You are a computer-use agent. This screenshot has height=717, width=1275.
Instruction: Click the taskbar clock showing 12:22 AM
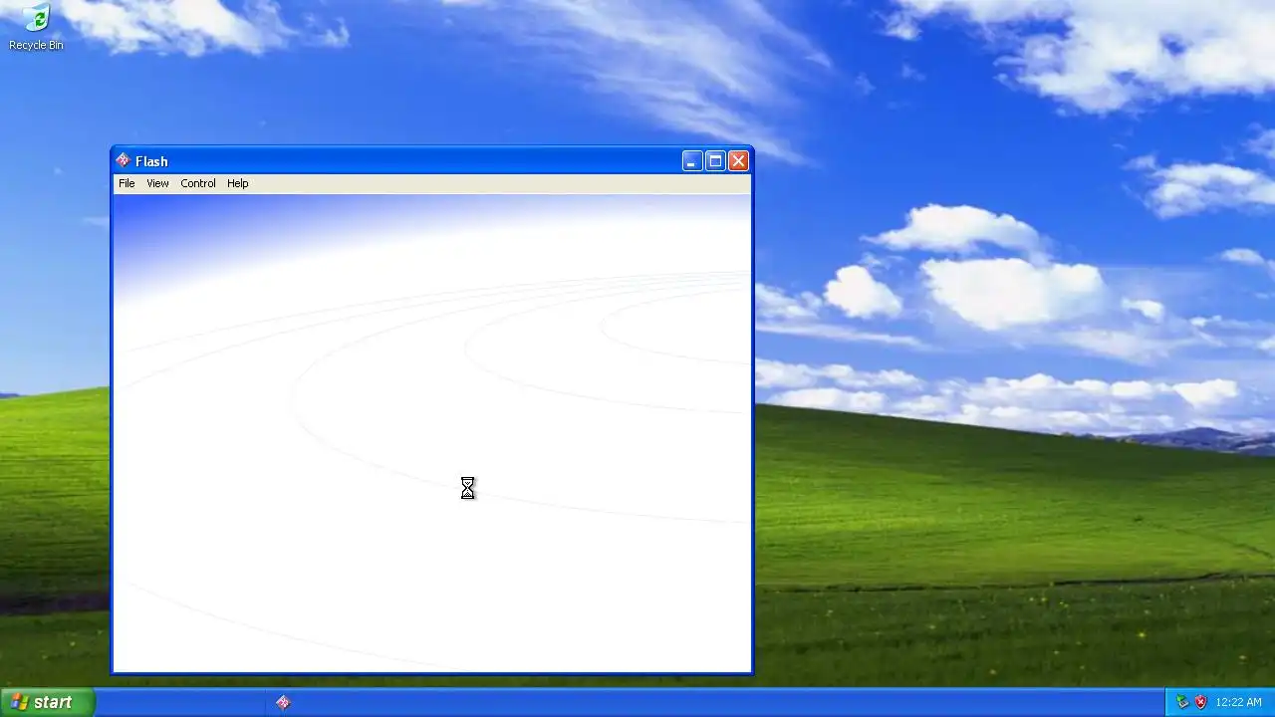coord(1239,702)
